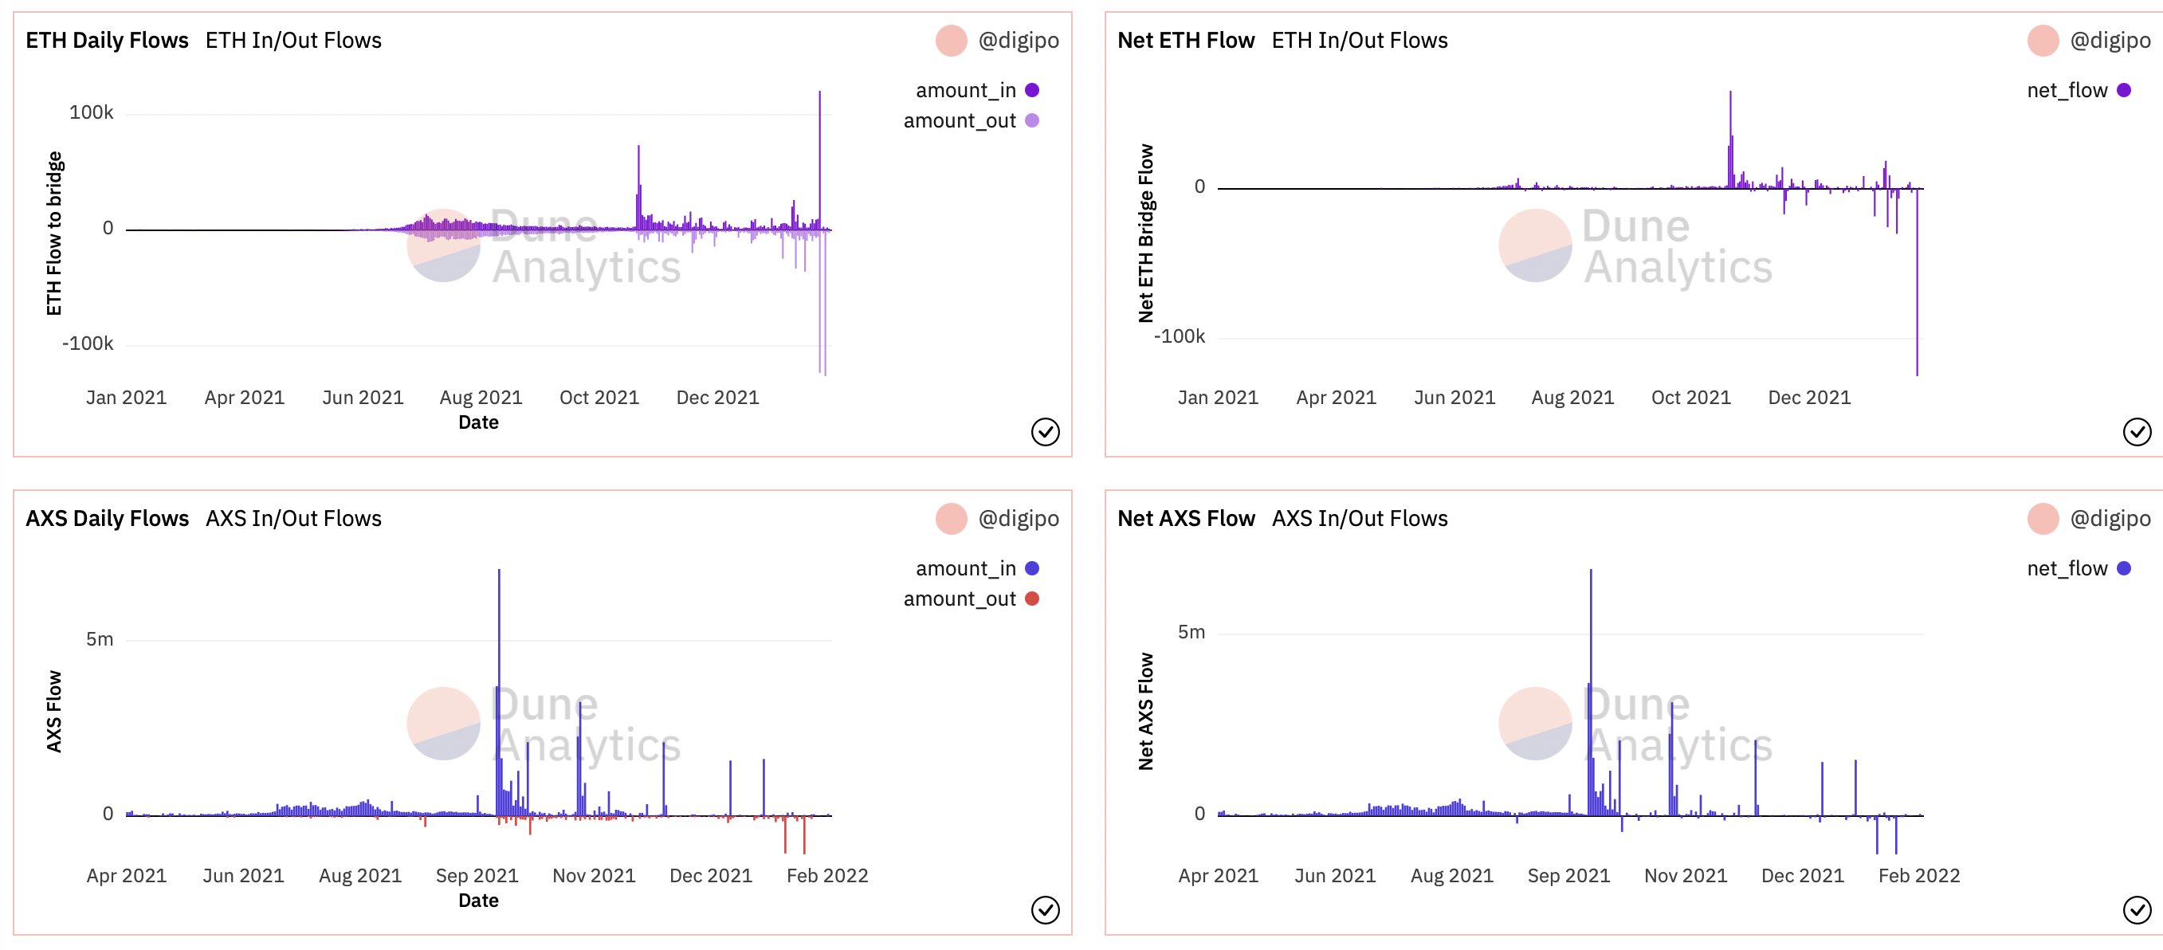Image resolution: width=2163 pixels, height=950 pixels.
Task: Open Net ETH Flow chart title
Action: [1186, 41]
